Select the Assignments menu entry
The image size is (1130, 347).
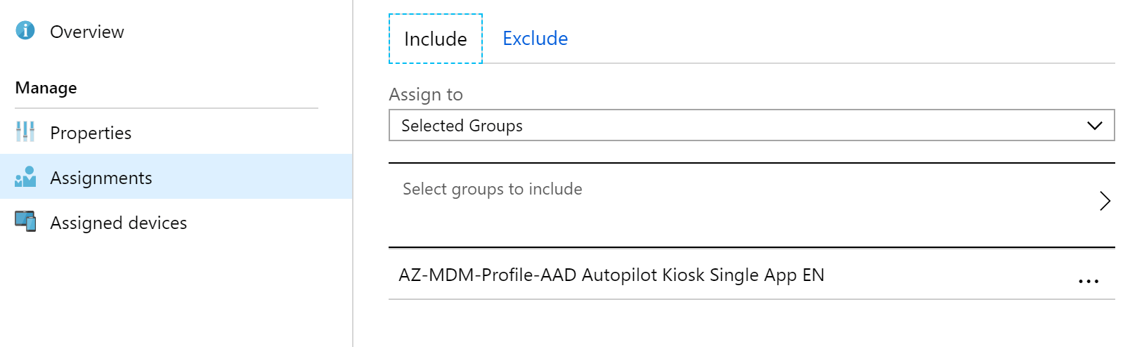point(101,178)
